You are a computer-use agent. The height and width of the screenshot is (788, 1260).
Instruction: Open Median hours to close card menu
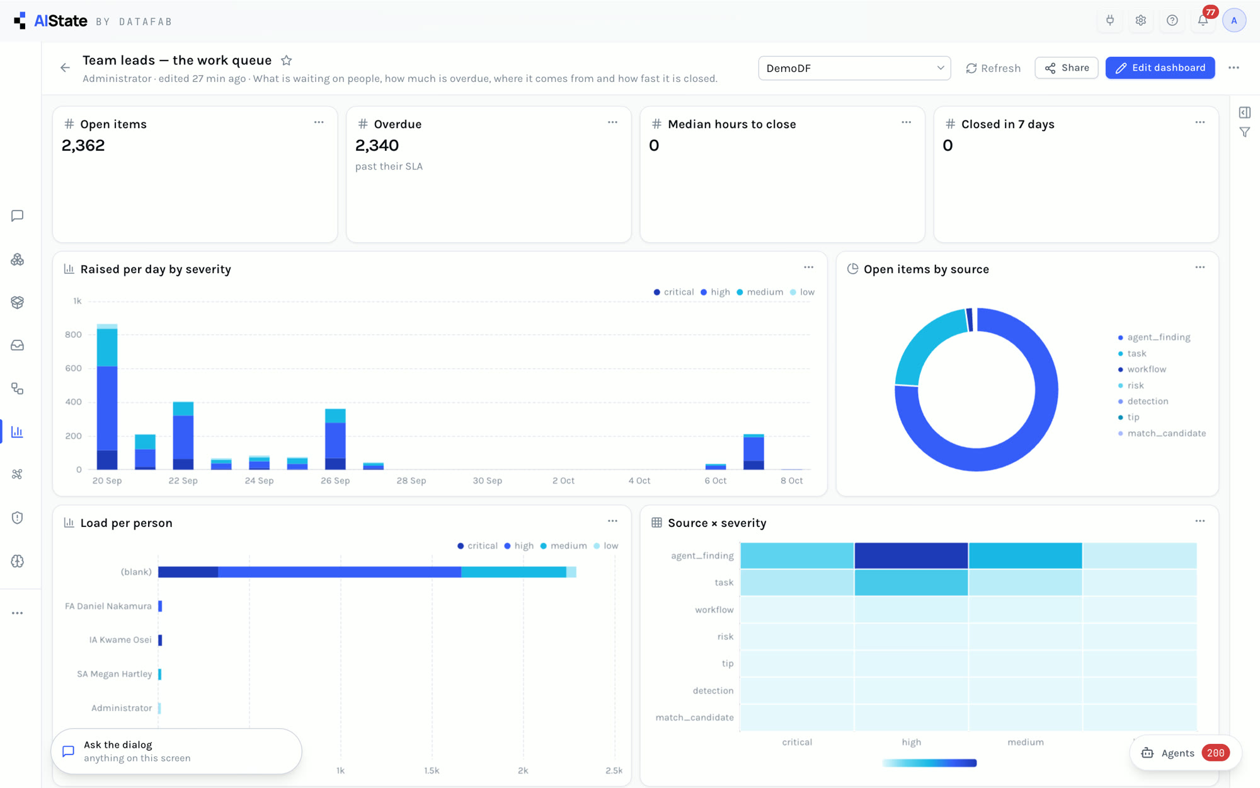point(906,122)
